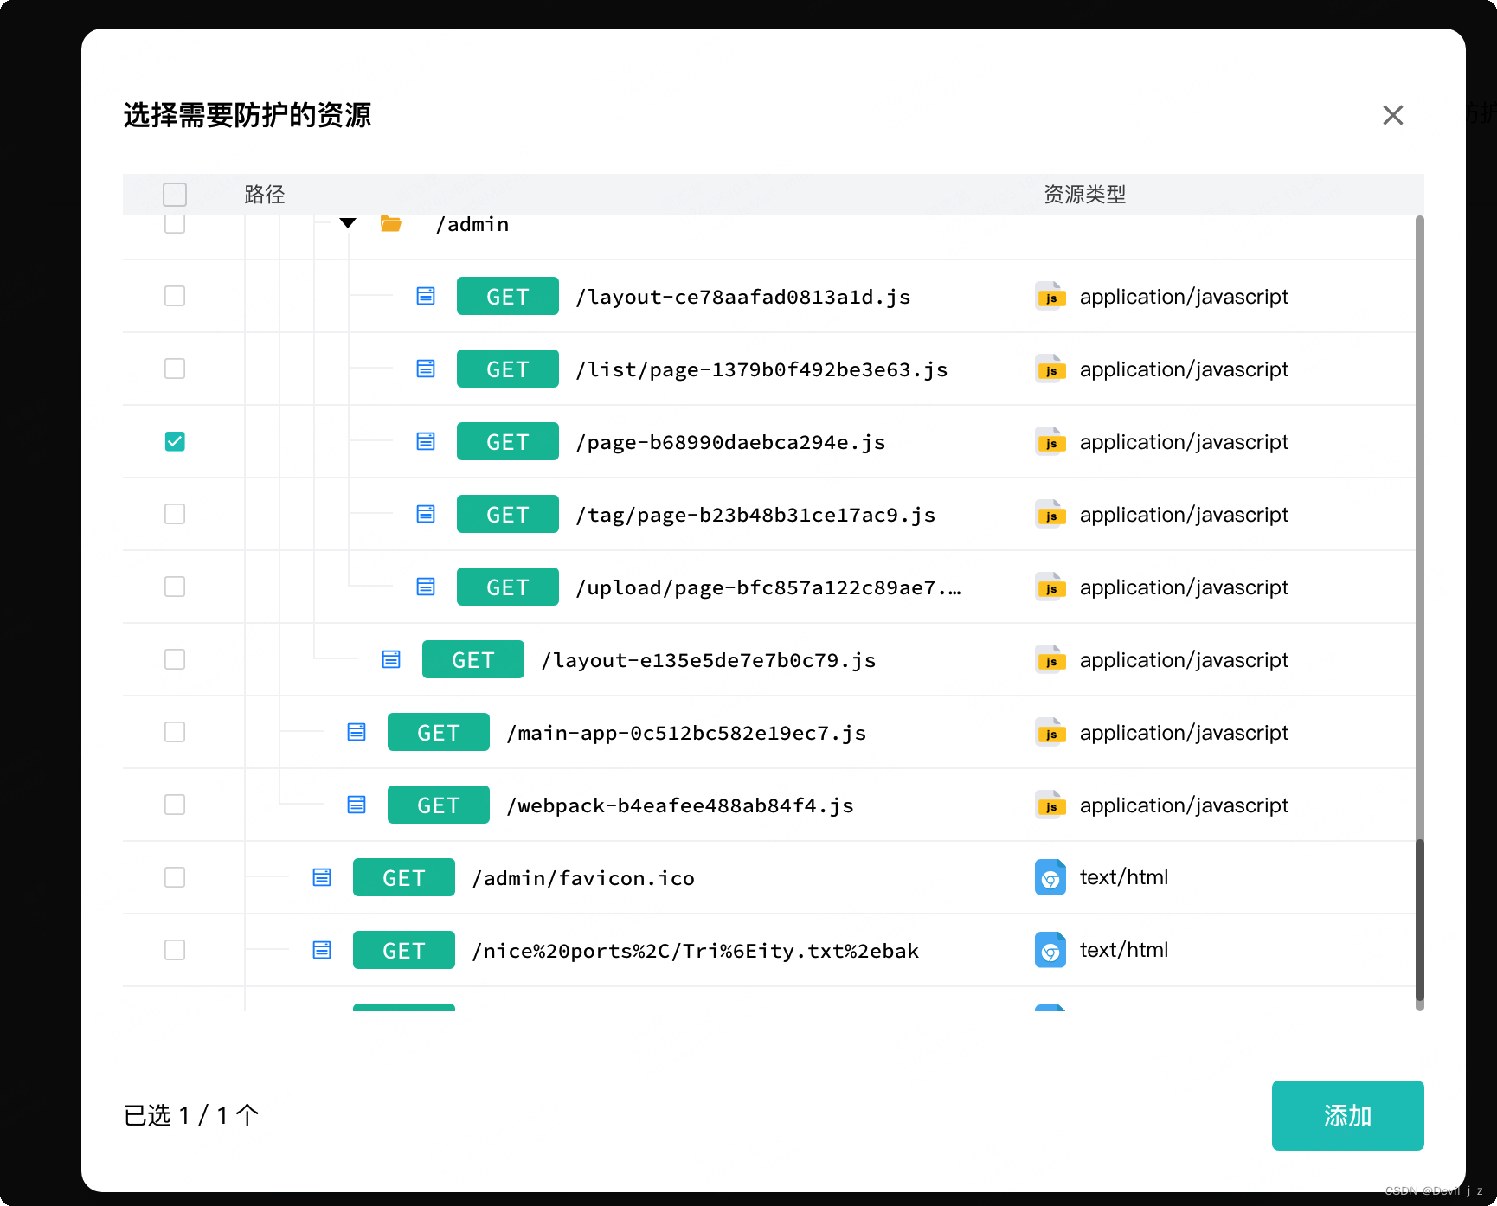Click the 添加 (Add) button
This screenshot has width=1497, height=1206.
[1347, 1115]
